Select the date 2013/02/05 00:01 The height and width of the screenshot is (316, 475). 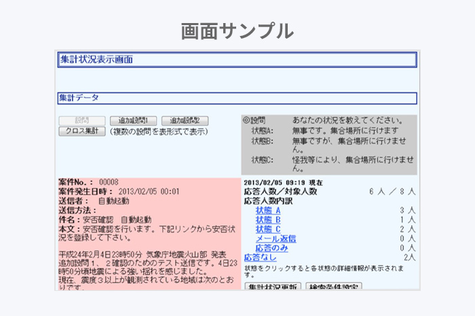(149, 192)
